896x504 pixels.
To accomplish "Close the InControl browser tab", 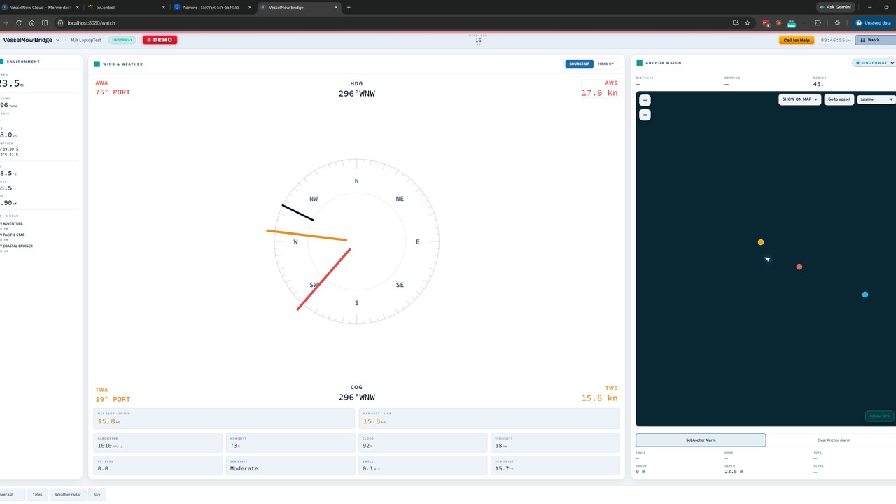I will [164, 7].
